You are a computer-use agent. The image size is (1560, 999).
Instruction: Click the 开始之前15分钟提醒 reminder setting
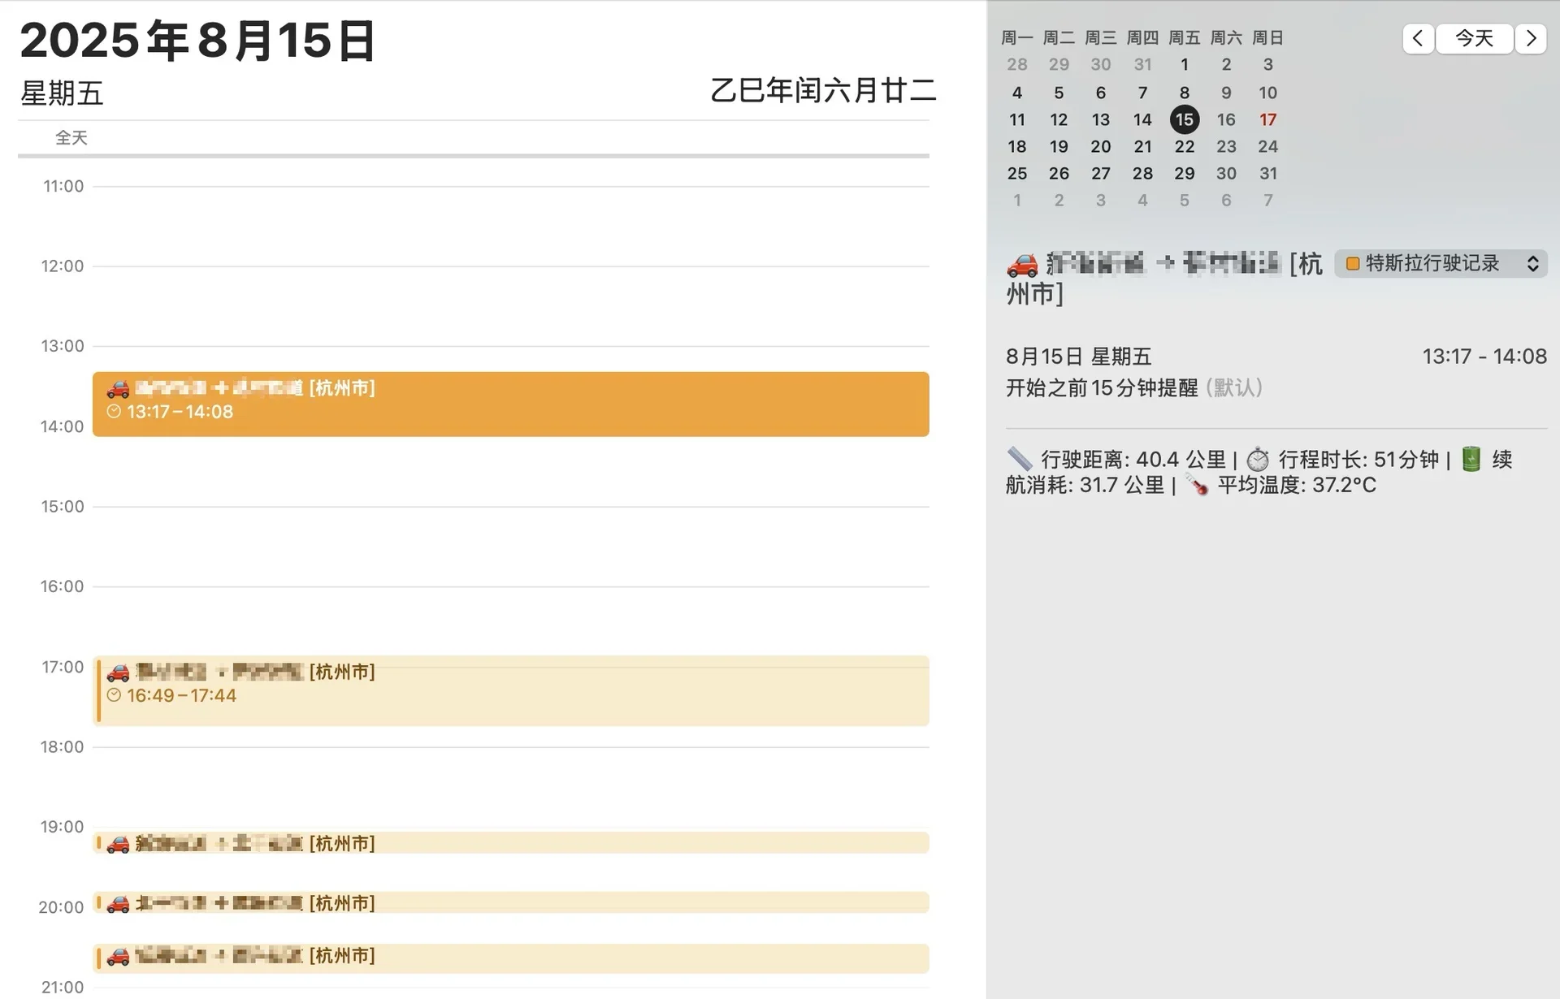click(x=1099, y=388)
